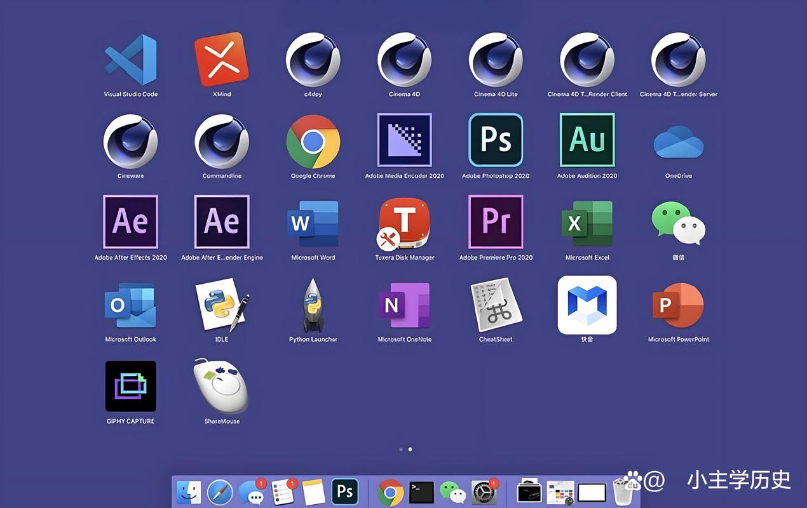Launch Adobe Audition 2020
Image resolution: width=807 pixels, height=508 pixels.
pos(587,140)
